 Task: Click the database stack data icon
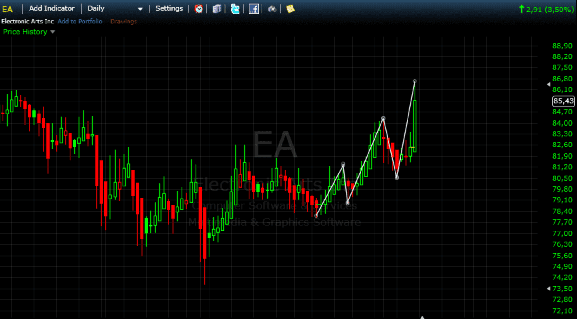point(217,9)
